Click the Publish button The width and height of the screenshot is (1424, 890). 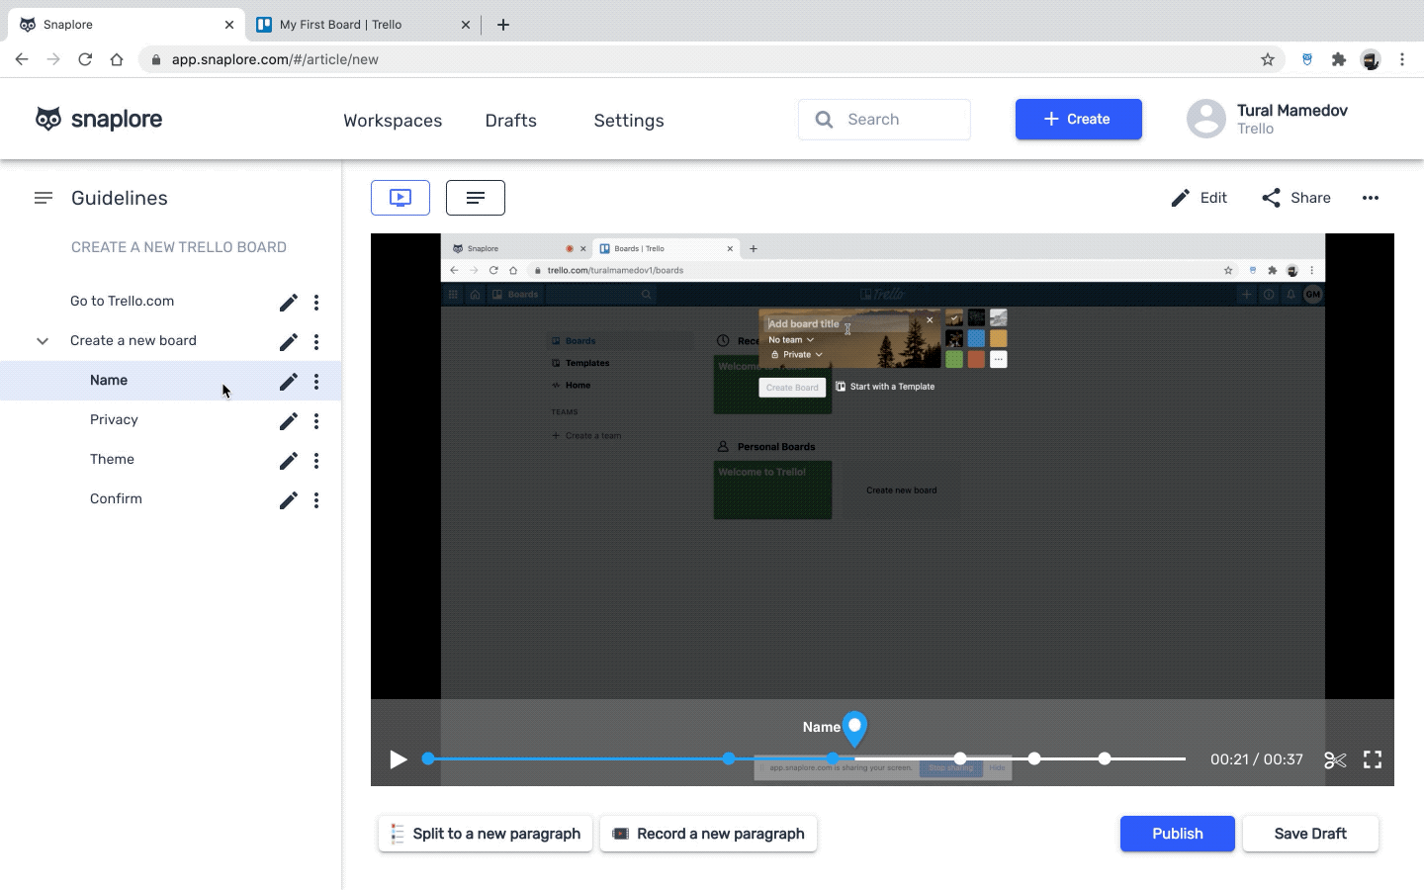tap(1177, 834)
